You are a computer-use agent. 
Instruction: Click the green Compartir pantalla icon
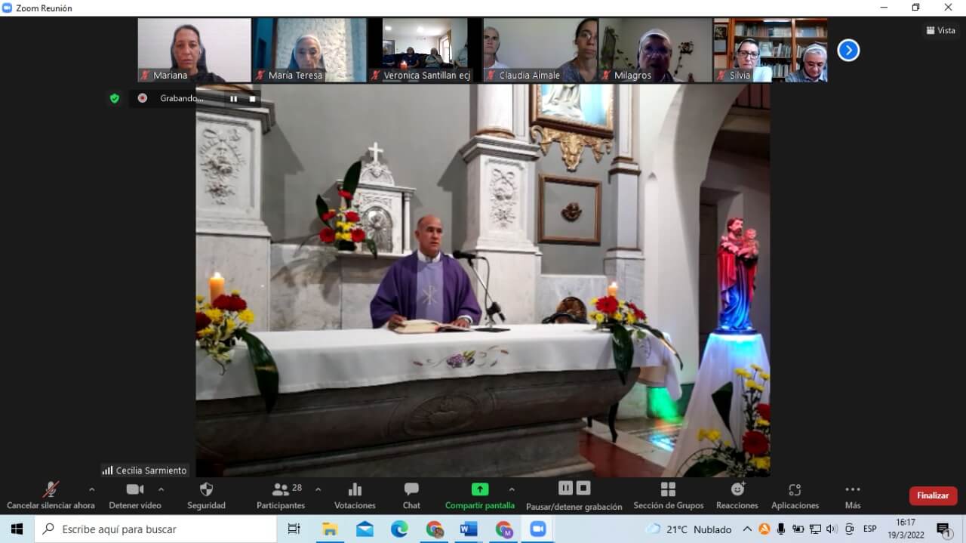(x=480, y=489)
